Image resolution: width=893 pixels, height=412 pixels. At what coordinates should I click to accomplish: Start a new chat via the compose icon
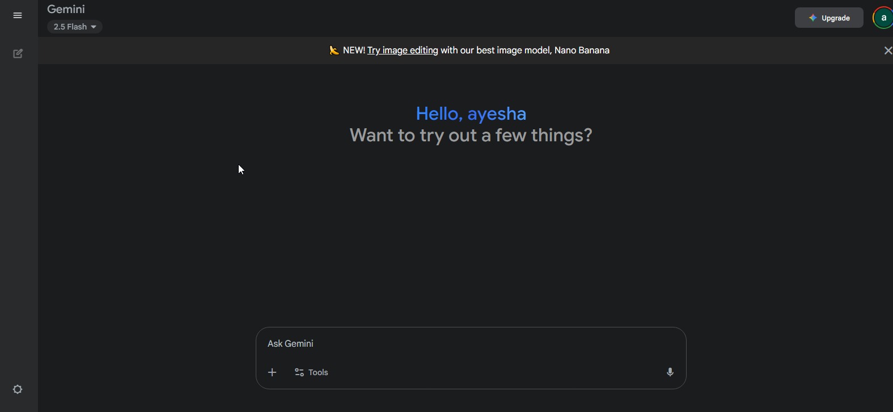point(18,54)
